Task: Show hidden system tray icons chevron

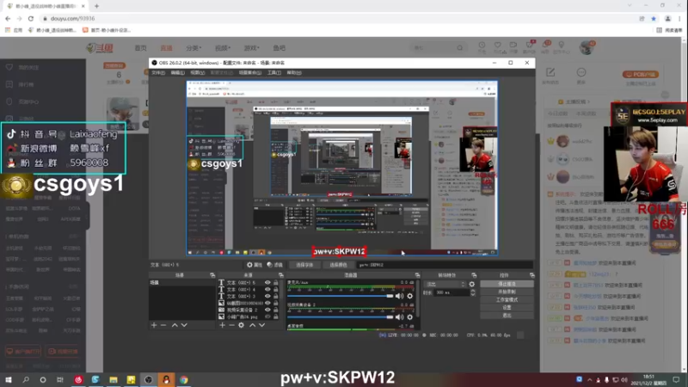Action: tap(589, 379)
